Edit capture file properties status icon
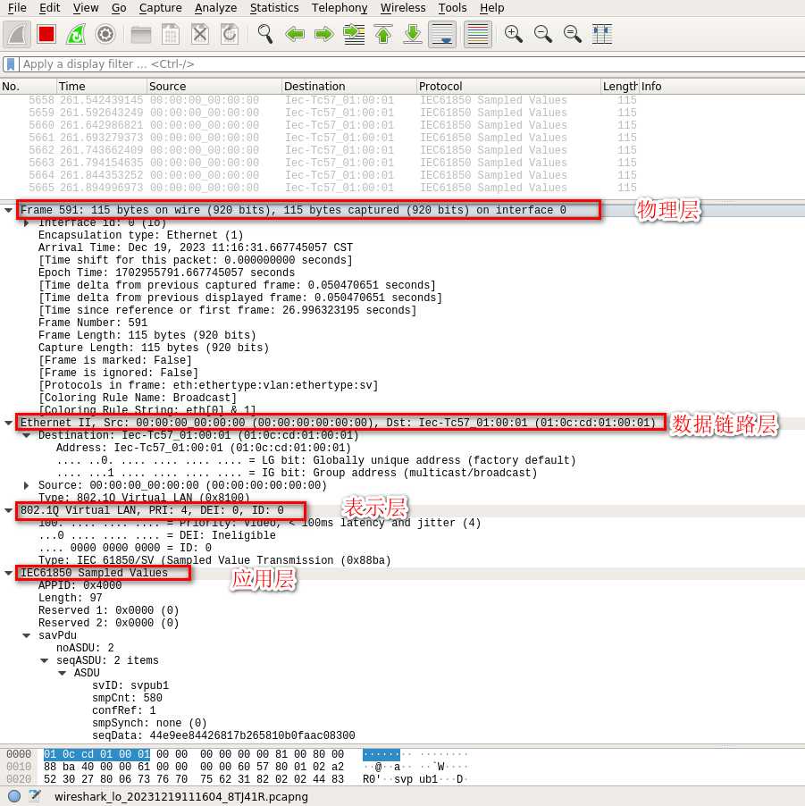Image resolution: width=805 pixels, height=806 pixels. point(35,796)
